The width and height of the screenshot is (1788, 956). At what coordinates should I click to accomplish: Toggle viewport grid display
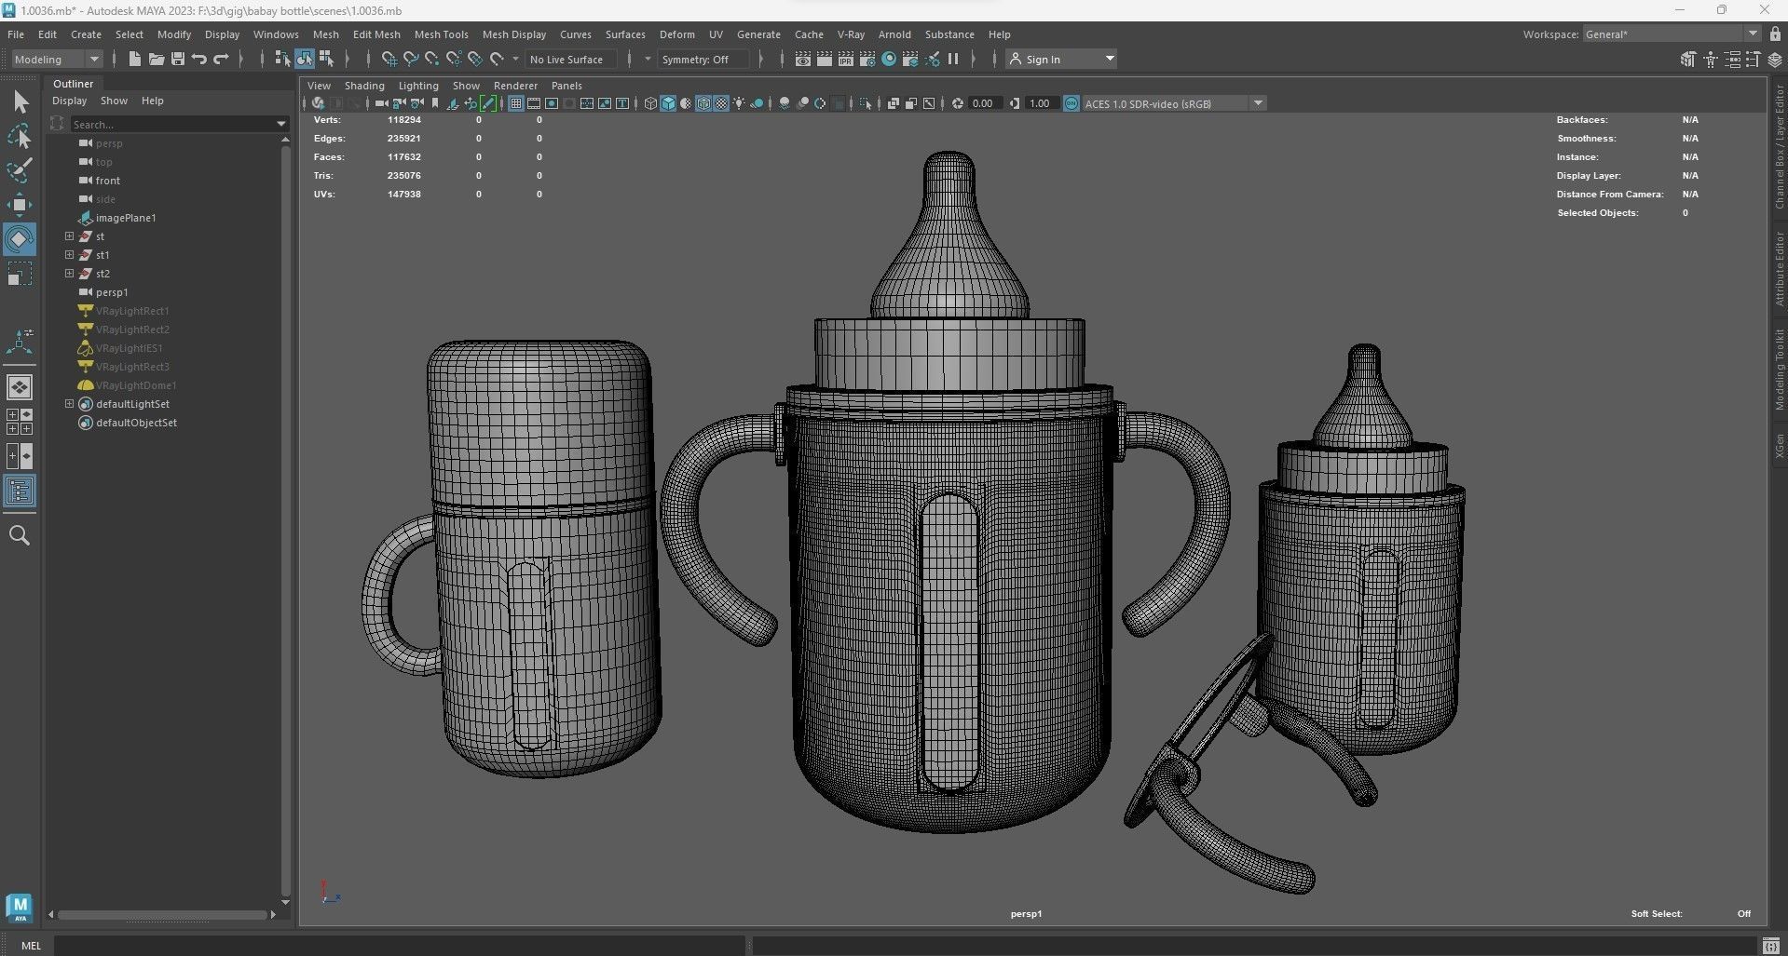point(515,103)
